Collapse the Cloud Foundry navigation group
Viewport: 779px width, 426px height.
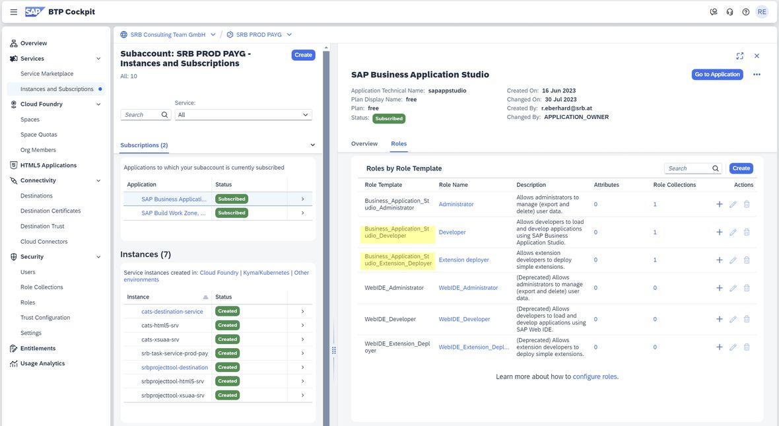tap(98, 104)
